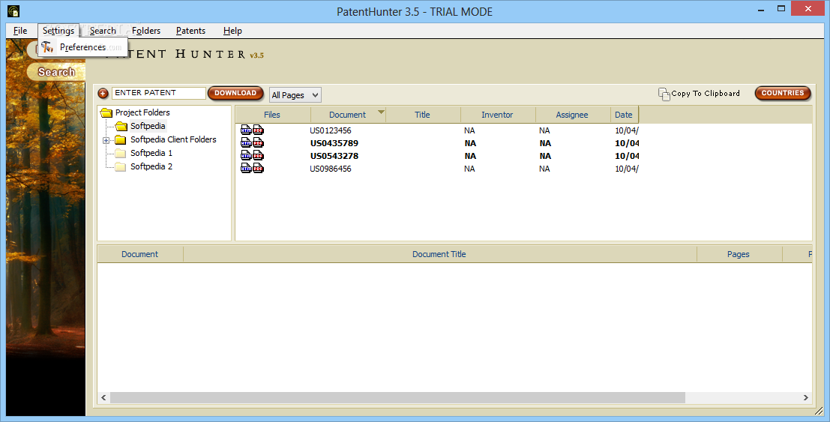Click the Softpedia 2 folder icon
The image size is (830, 422).
point(121,167)
